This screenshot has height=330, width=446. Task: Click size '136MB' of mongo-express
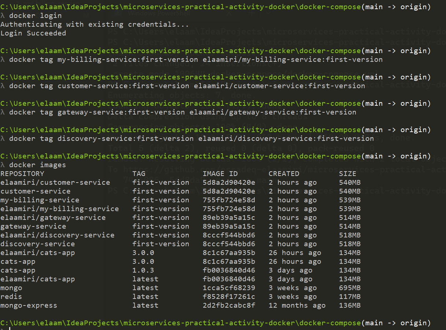tap(350, 305)
